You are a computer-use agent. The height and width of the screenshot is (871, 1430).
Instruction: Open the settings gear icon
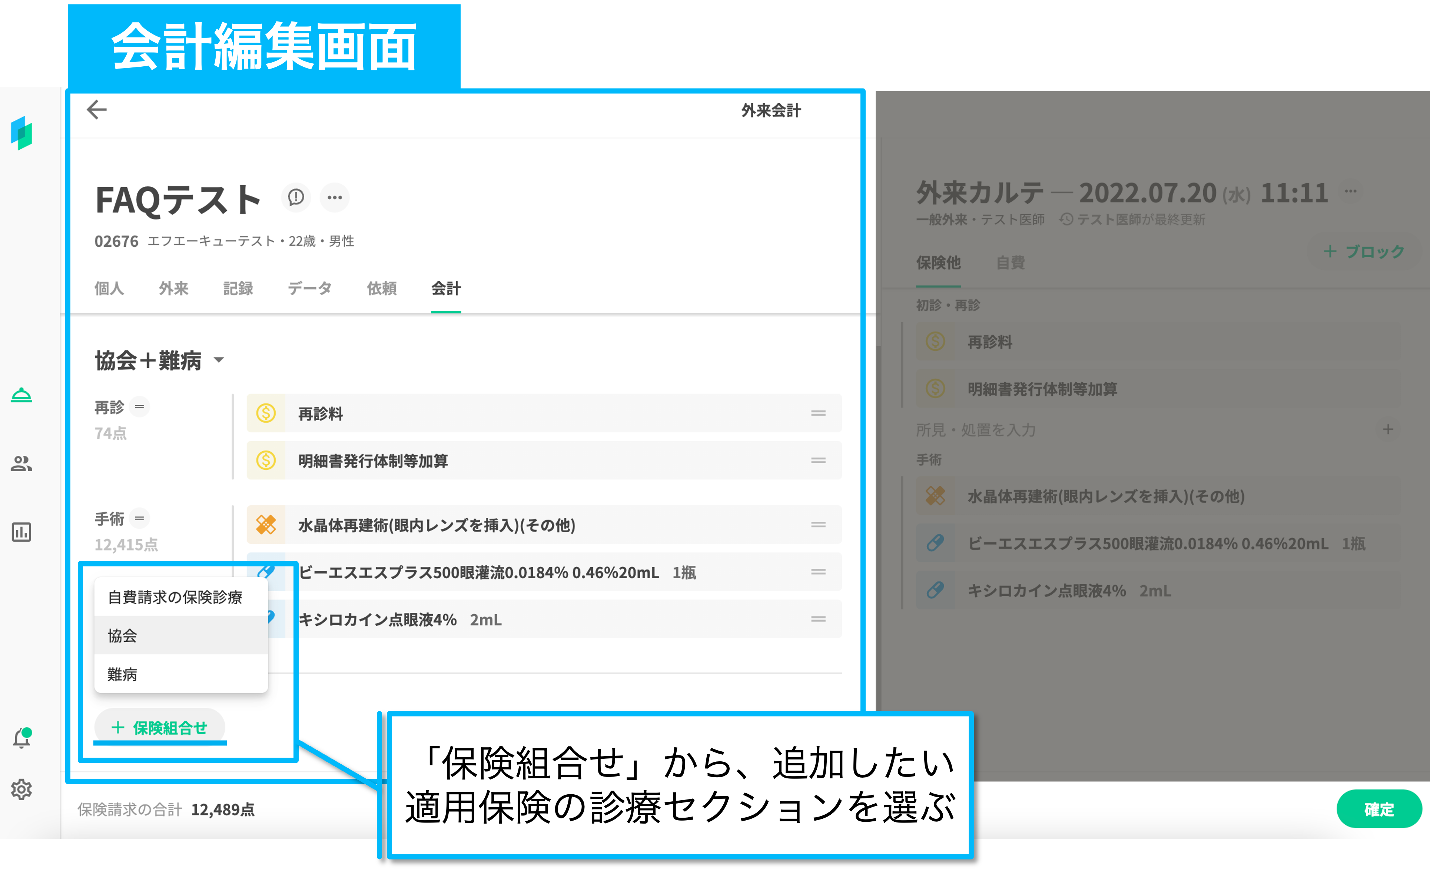[21, 789]
